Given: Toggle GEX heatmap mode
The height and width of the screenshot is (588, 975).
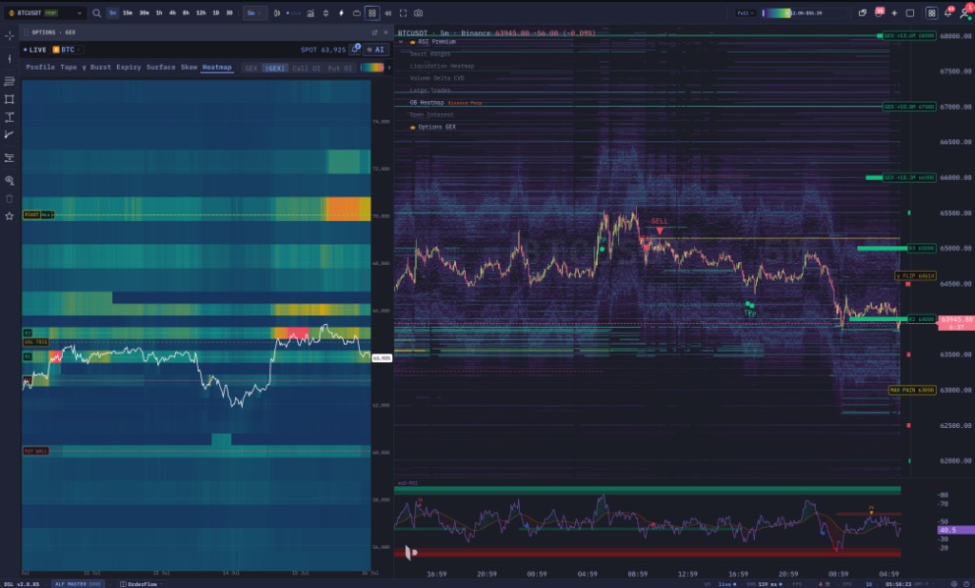Looking at the screenshot, I should (x=251, y=69).
